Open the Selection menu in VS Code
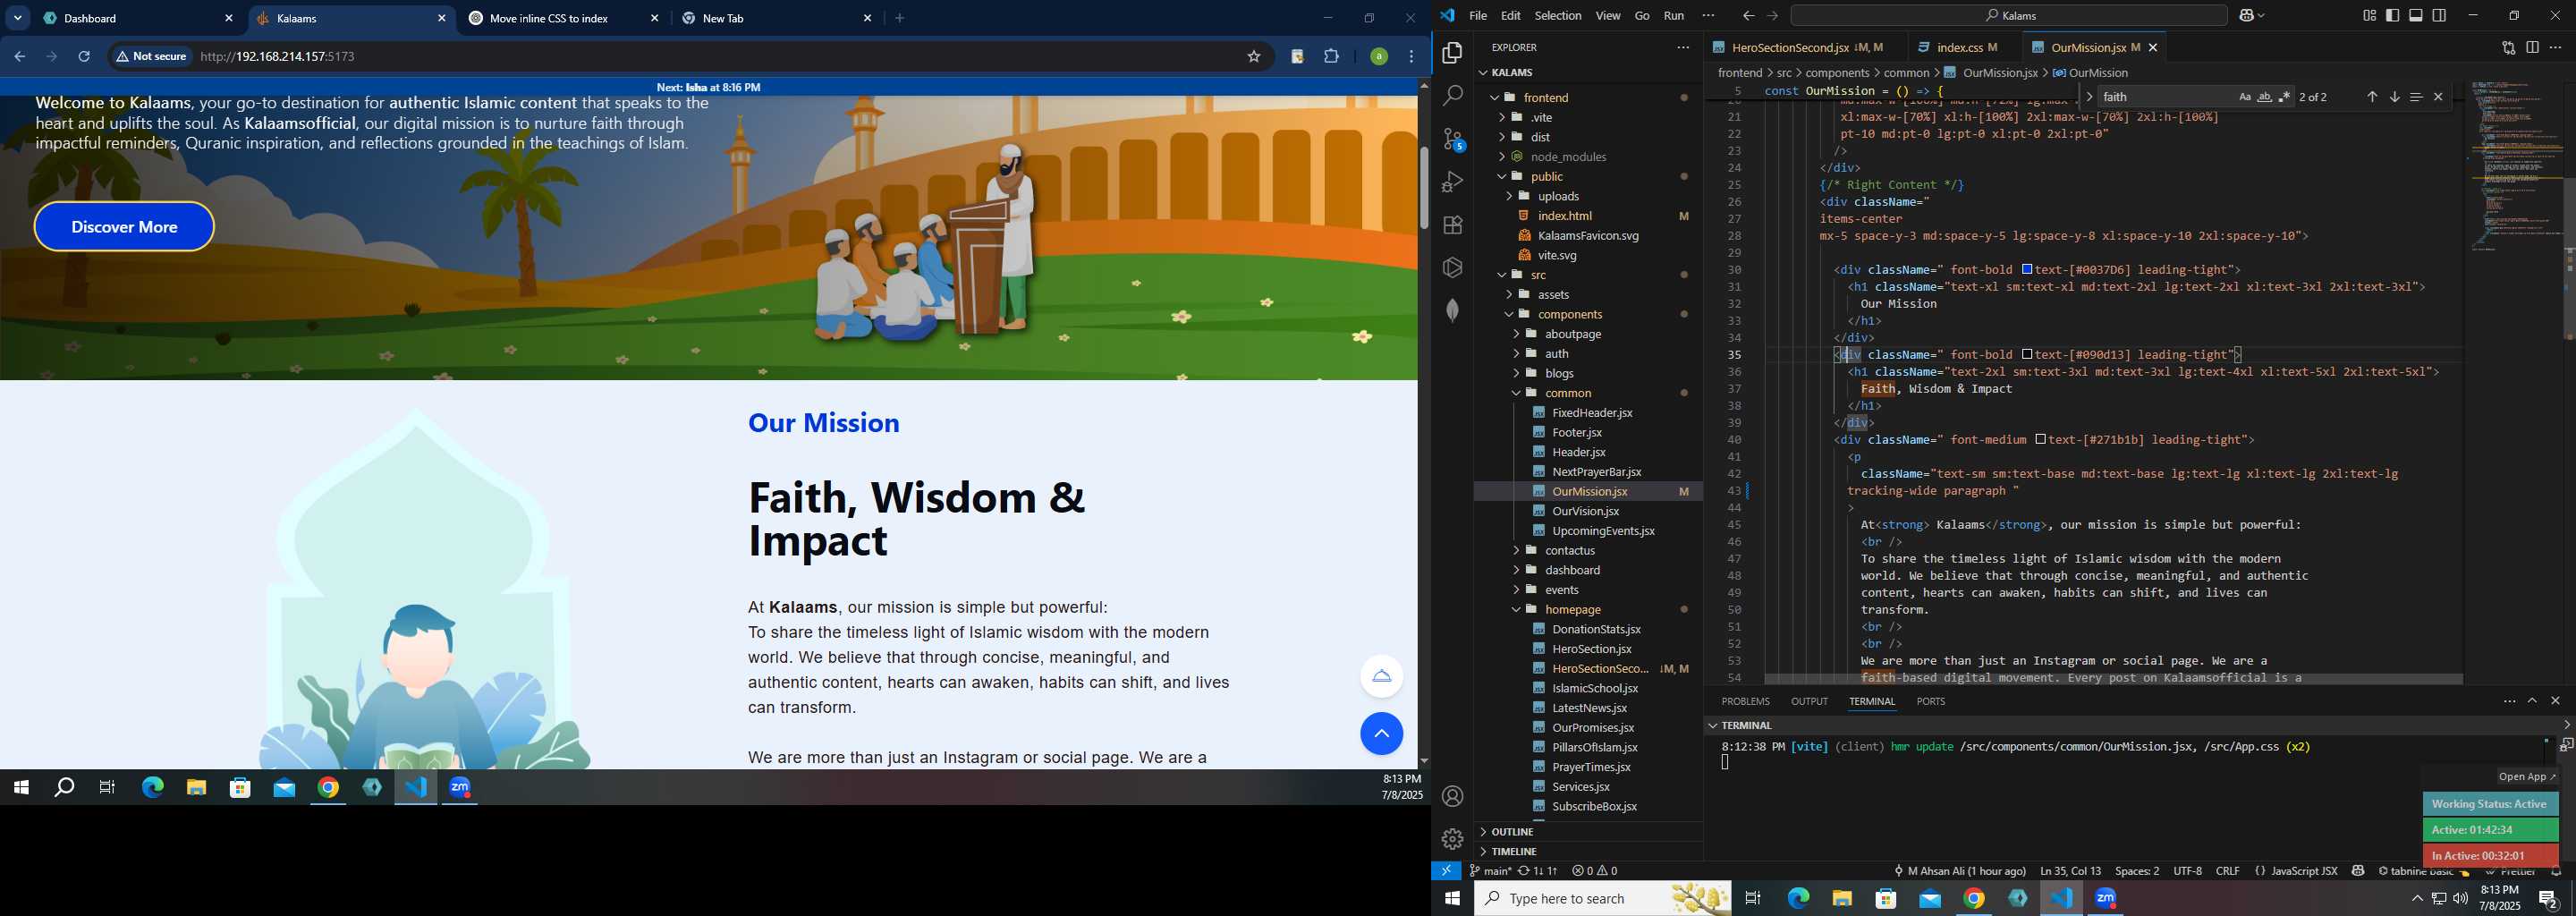This screenshot has width=2576, height=916. [1557, 16]
